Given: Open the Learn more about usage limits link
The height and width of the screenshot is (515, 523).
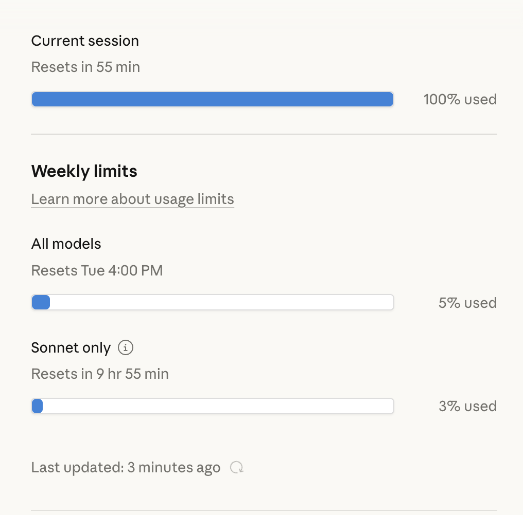Looking at the screenshot, I should coord(132,199).
